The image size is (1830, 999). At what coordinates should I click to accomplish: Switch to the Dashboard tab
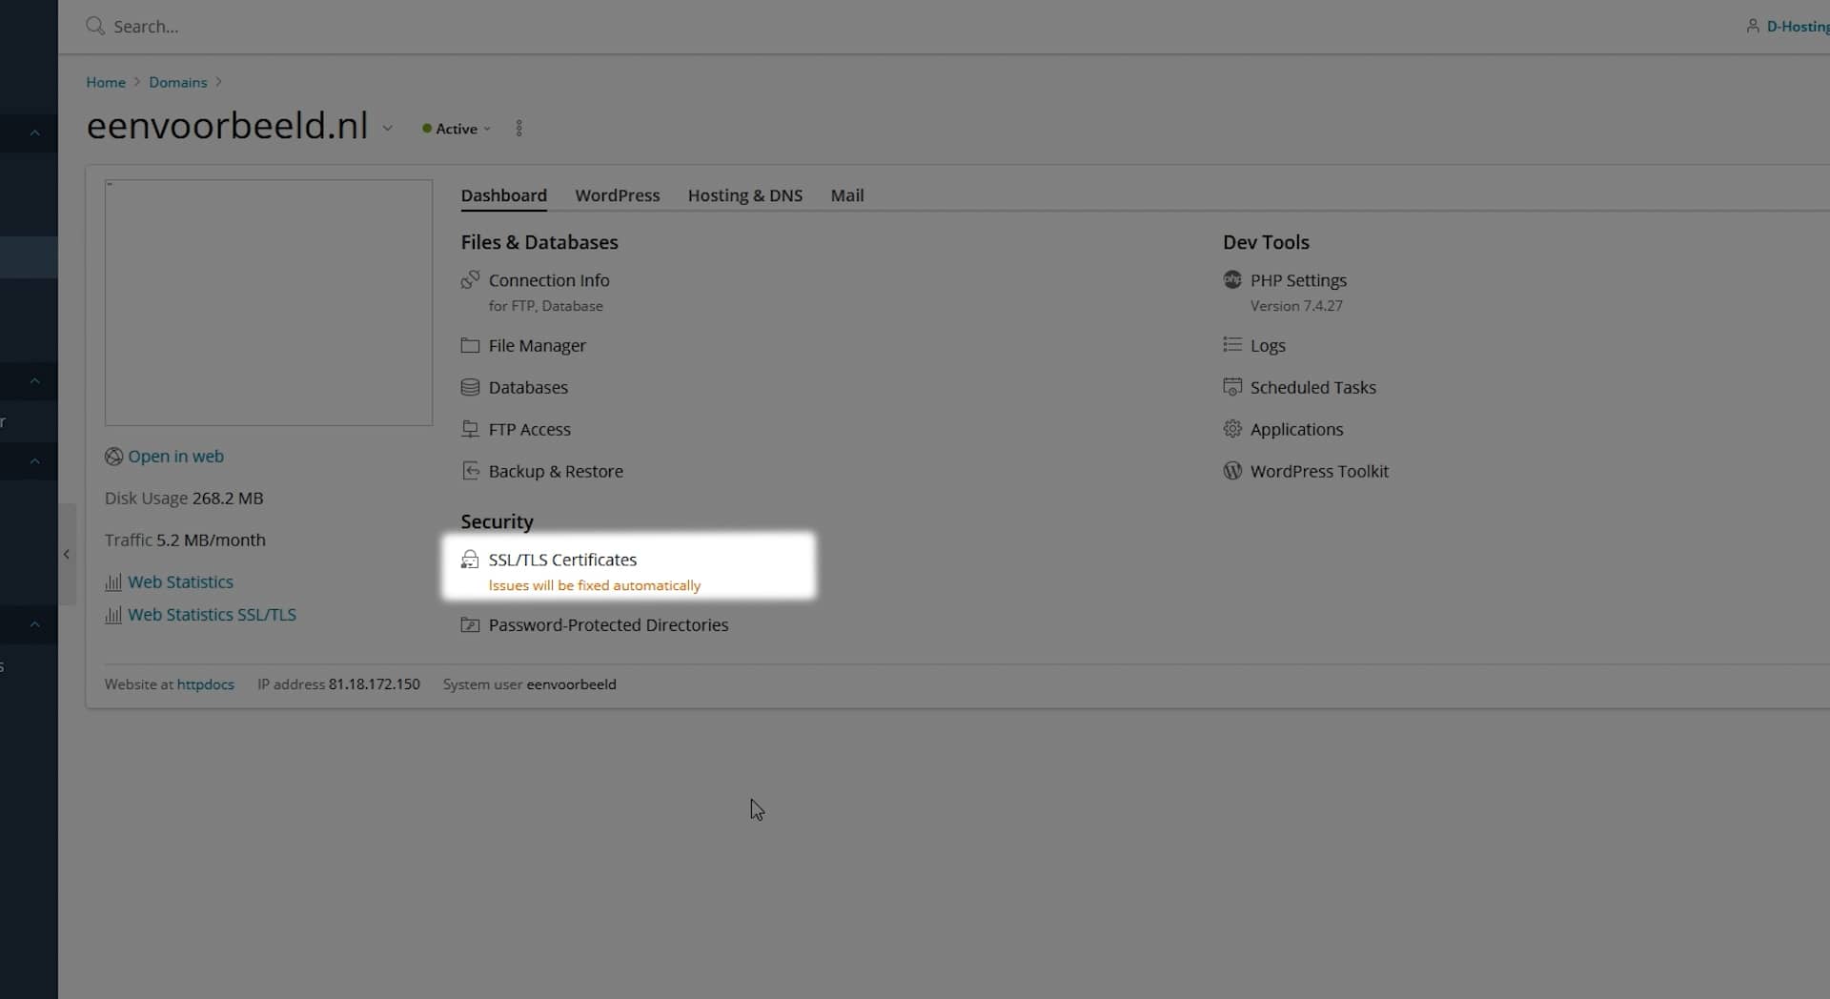[503, 195]
